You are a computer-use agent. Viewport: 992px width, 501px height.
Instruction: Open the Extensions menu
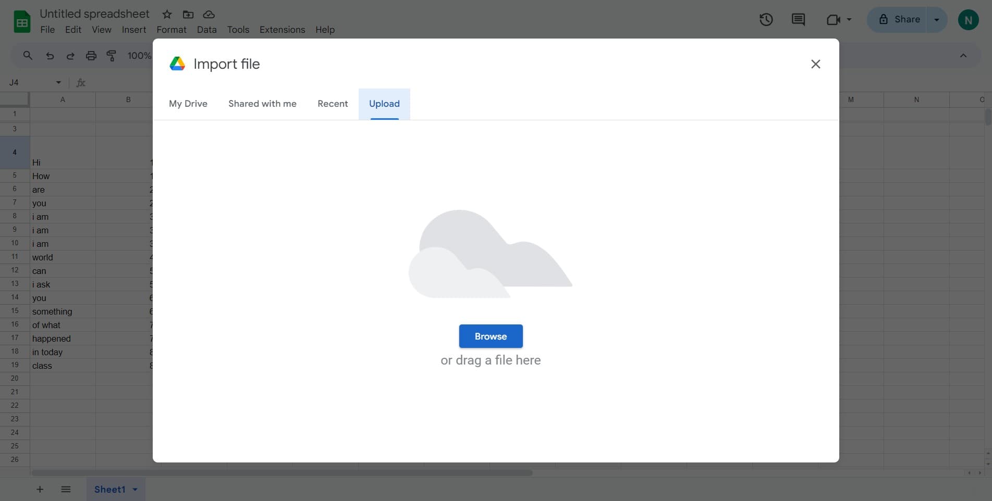pyautogui.click(x=282, y=30)
